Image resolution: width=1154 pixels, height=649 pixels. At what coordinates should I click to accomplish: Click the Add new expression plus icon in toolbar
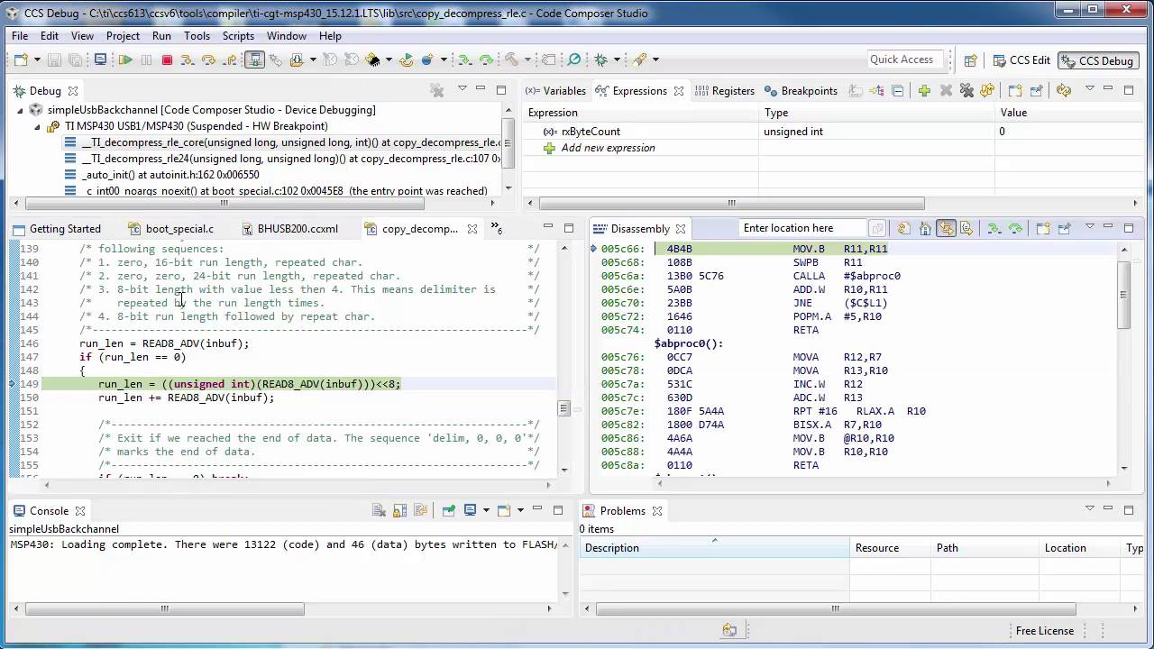924,91
